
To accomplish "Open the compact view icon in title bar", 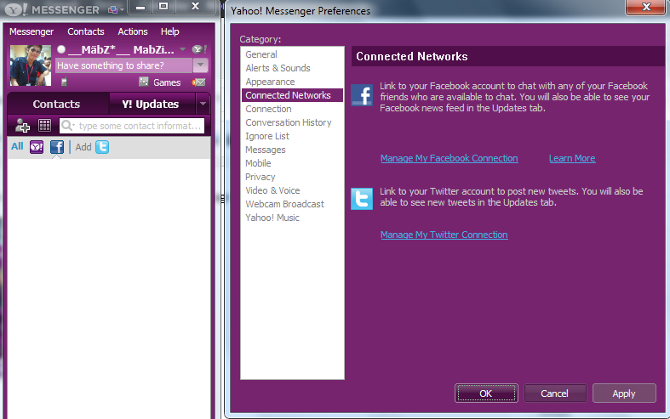I will (x=114, y=9).
